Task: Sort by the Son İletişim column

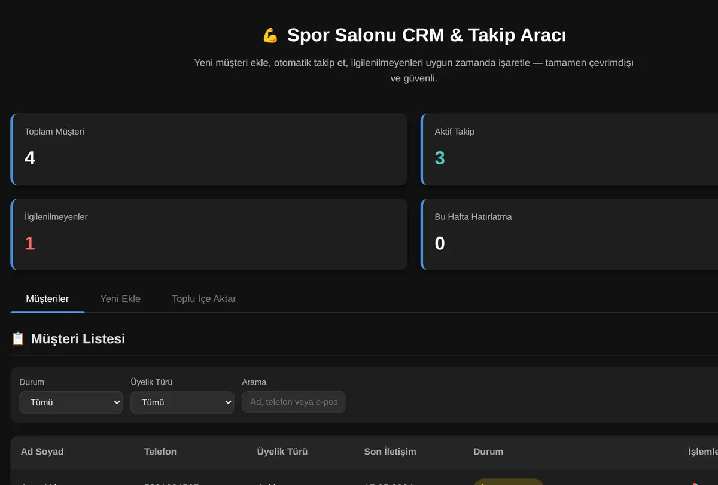Action: tap(390, 452)
